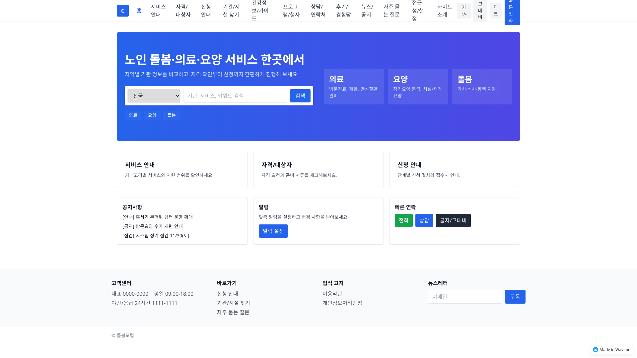Select the 의료 service category card

pyautogui.click(x=354, y=86)
